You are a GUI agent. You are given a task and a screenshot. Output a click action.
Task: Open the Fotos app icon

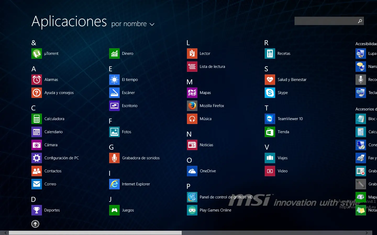[x=114, y=132]
